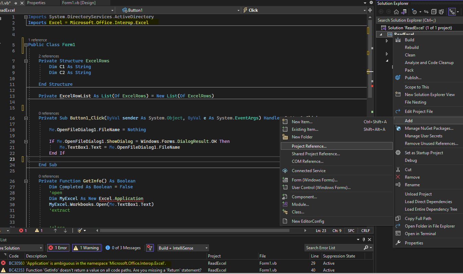Click the next issue down-arrow in editor status bar
463x274 pixels.
point(65,231)
